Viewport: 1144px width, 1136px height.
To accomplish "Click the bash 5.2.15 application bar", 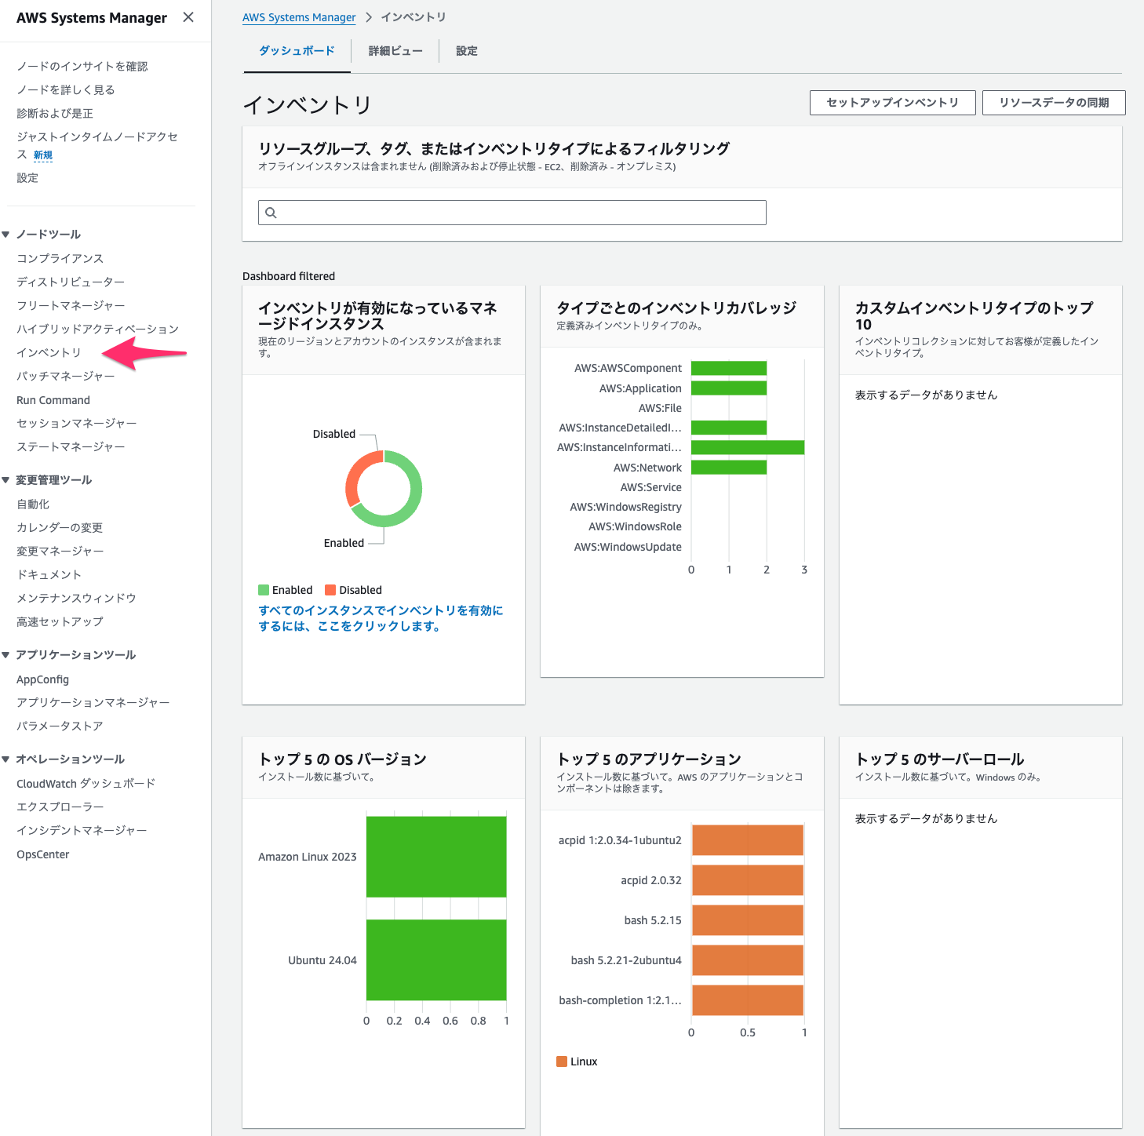I will (x=748, y=920).
